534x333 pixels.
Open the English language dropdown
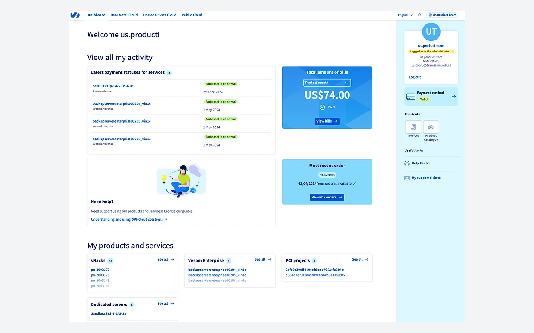pos(405,15)
